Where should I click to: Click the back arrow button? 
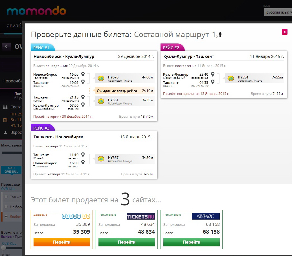point(6,46)
